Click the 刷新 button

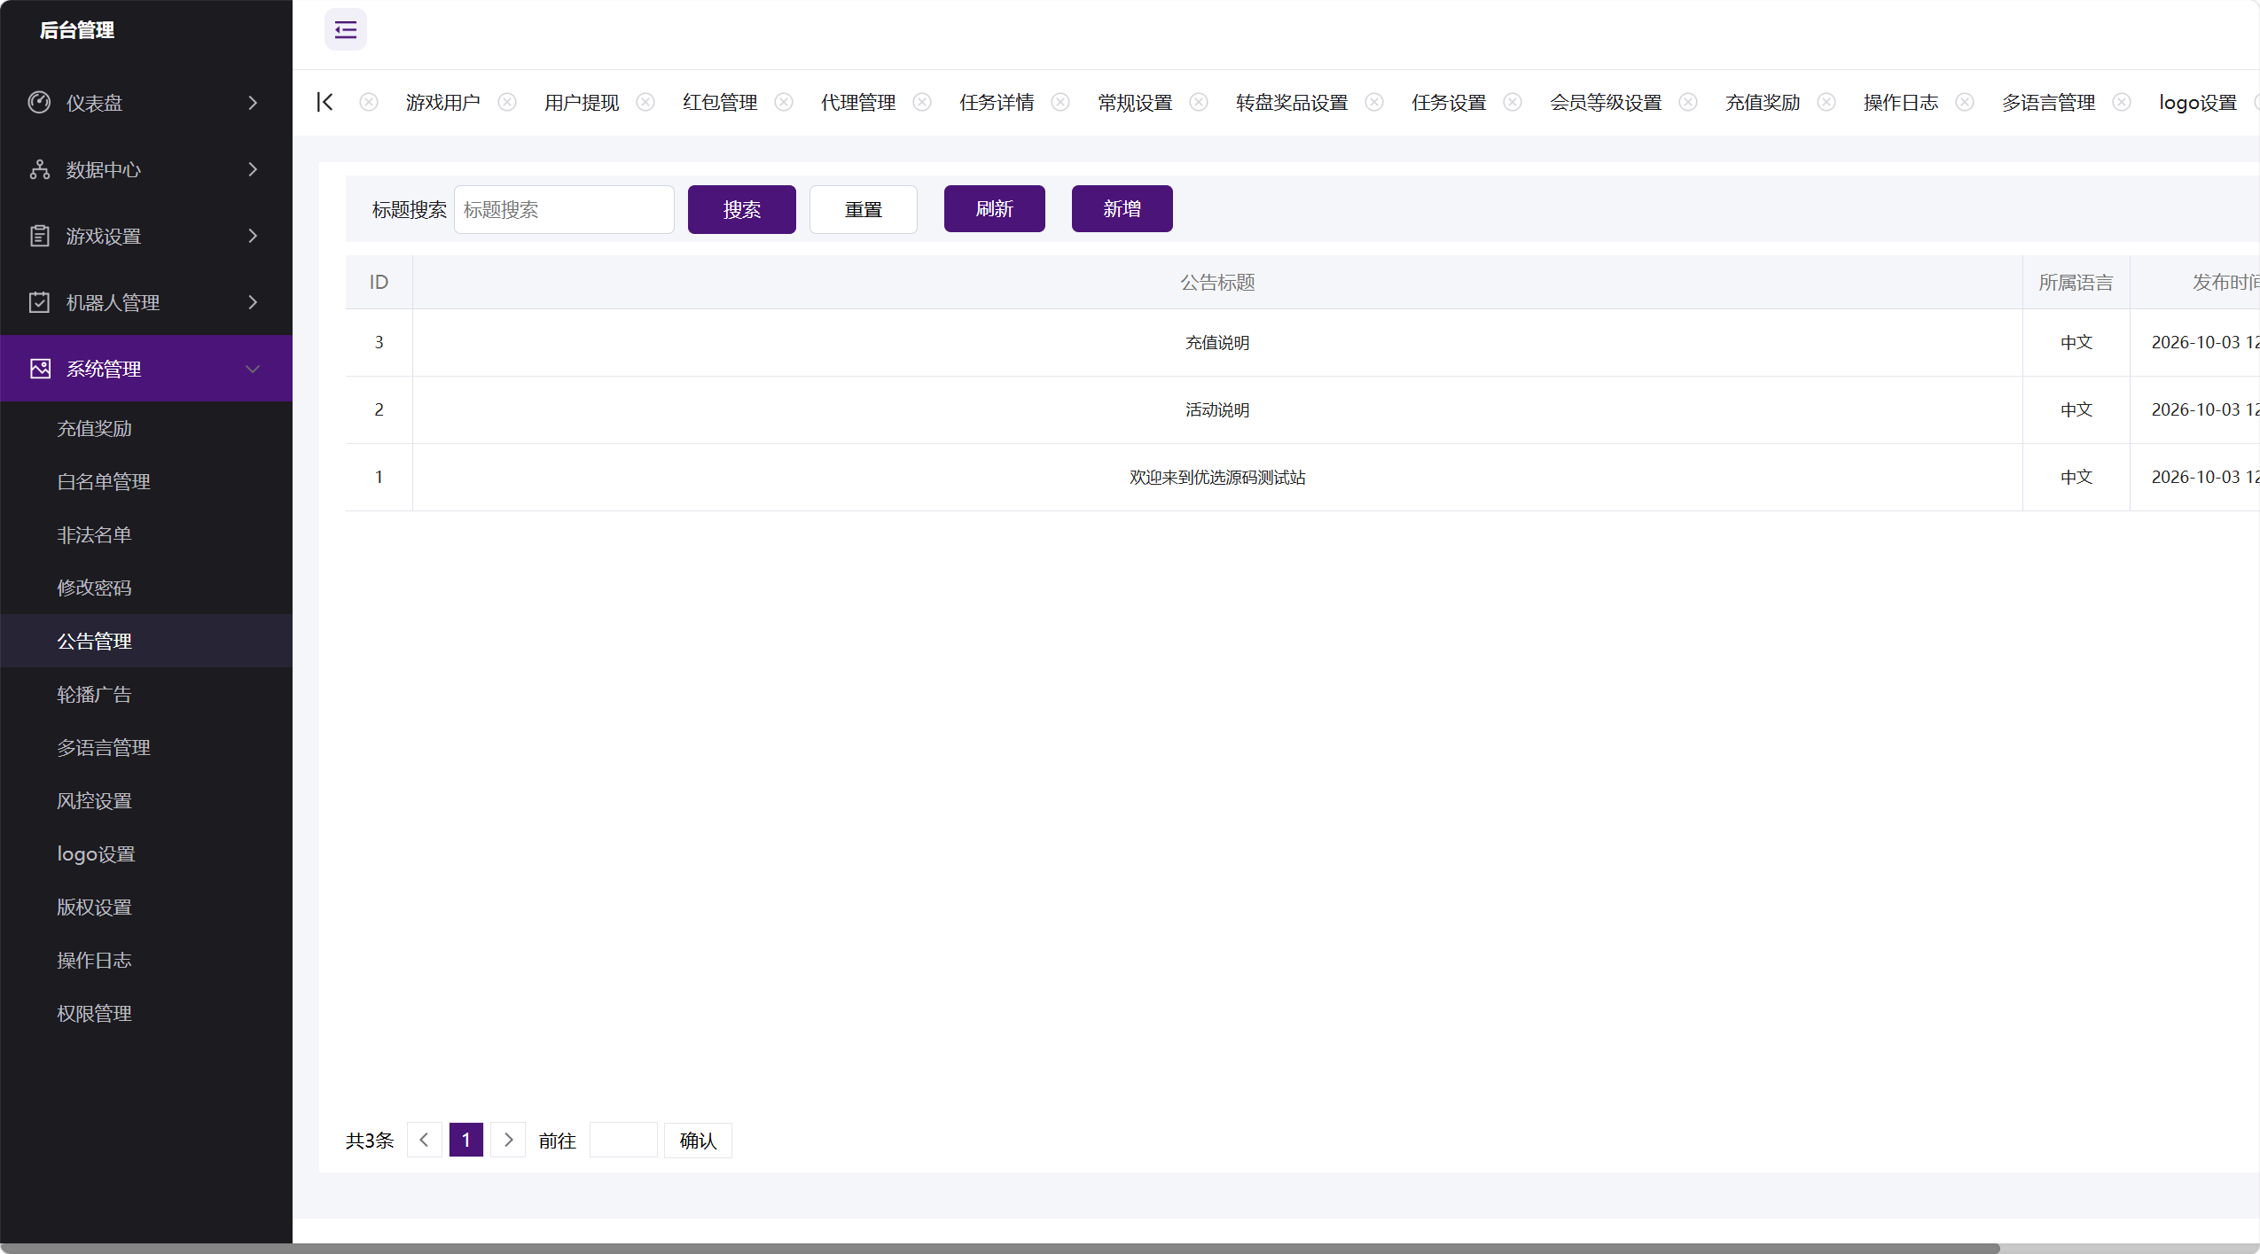pyautogui.click(x=995, y=208)
